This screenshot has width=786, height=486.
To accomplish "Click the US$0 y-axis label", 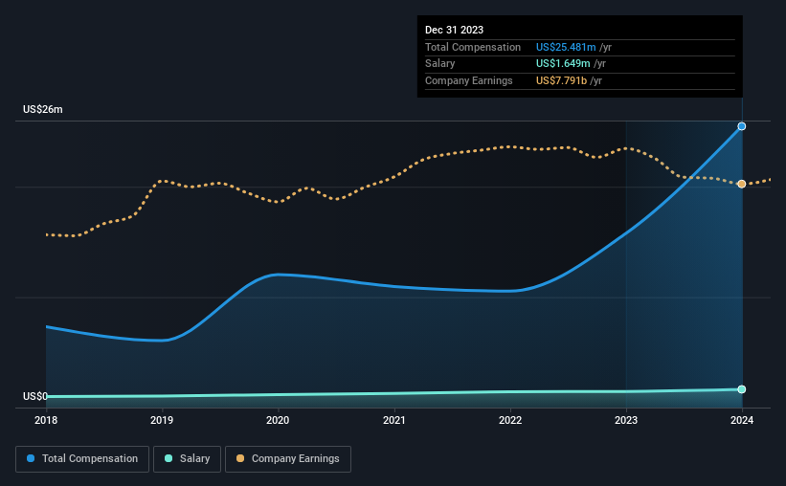I will click(x=35, y=396).
